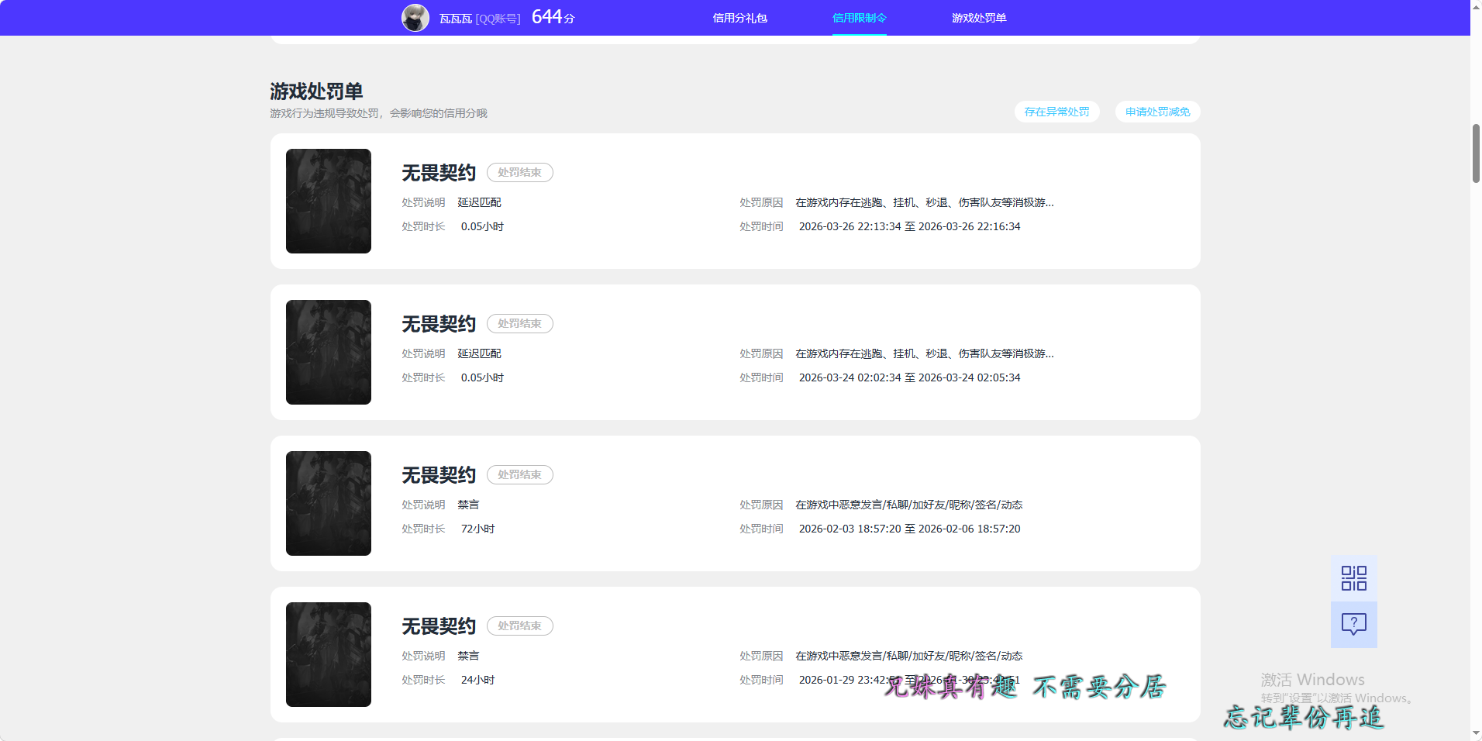
Task: Click the 处罚结束 badge on the first card
Action: point(519,172)
